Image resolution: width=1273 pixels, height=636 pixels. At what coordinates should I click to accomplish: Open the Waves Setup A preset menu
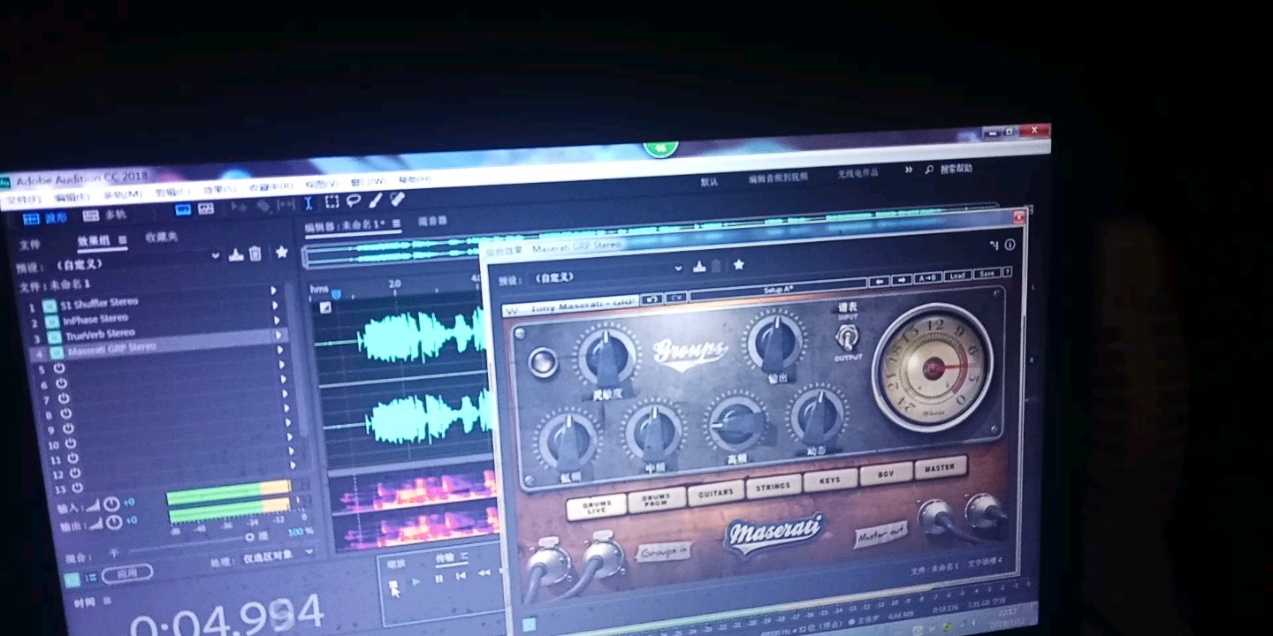pyautogui.click(x=778, y=288)
